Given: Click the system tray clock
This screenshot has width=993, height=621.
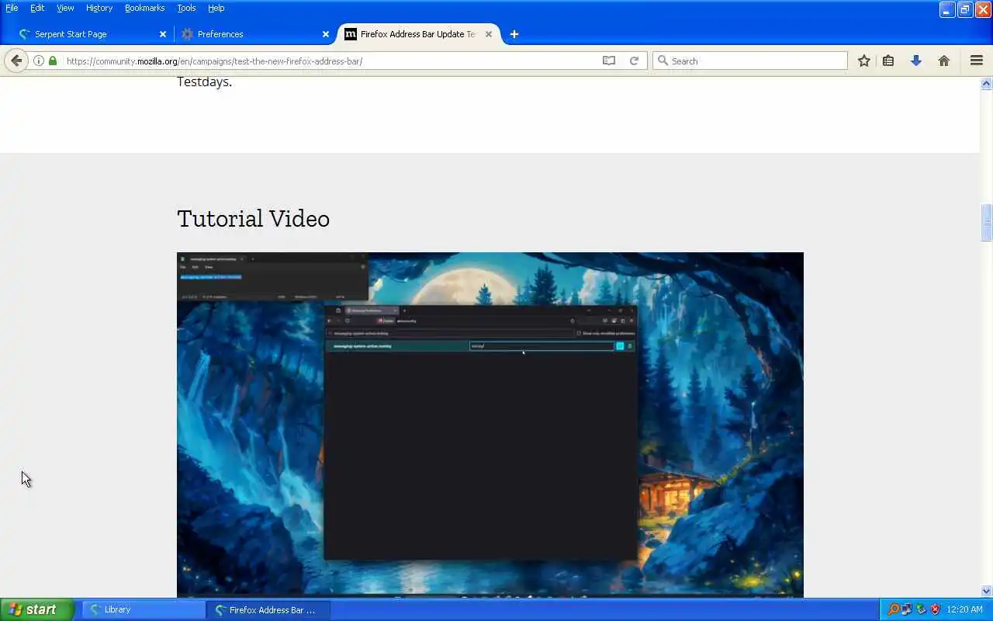Looking at the screenshot, I should coord(964,609).
